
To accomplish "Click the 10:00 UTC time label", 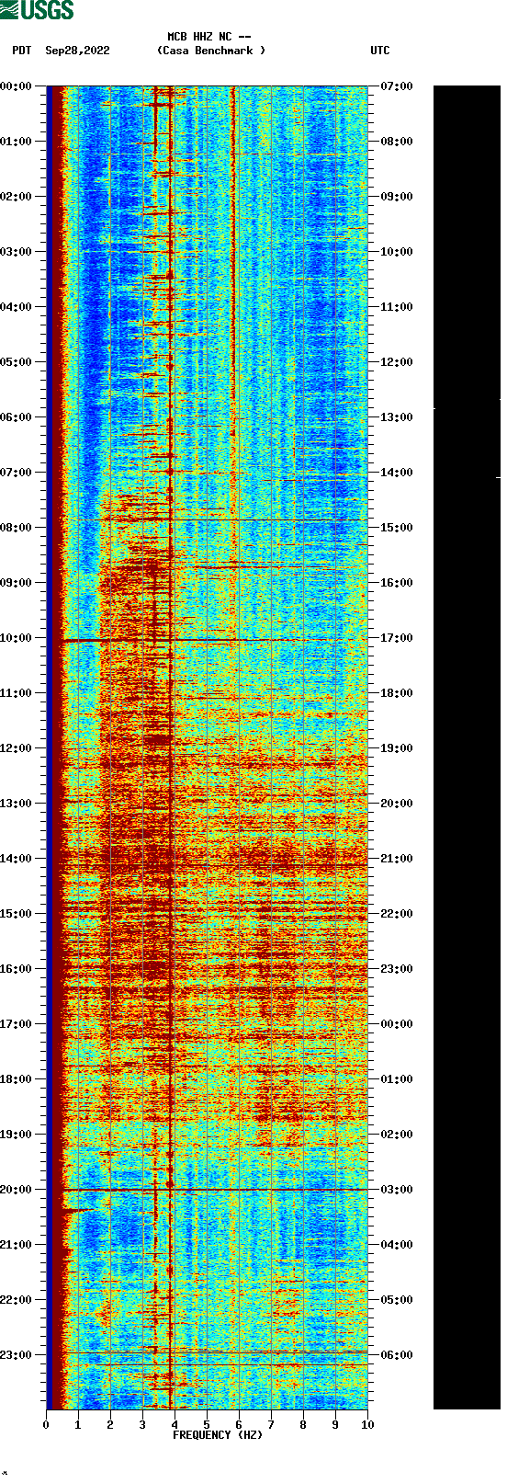I will coord(397,252).
